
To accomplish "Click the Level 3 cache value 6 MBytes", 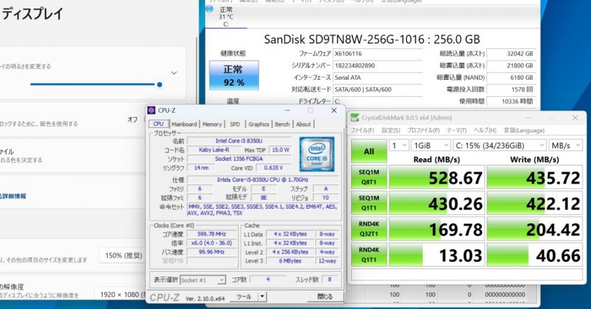I will click(x=290, y=261).
